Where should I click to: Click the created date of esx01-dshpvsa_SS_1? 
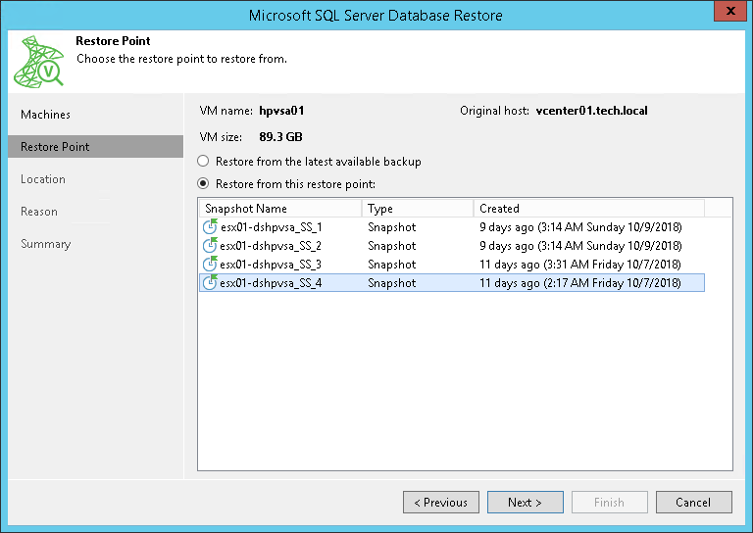[x=580, y=227]
